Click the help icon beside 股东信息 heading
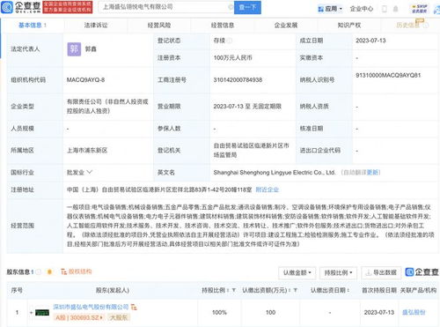 coord(39,271)
